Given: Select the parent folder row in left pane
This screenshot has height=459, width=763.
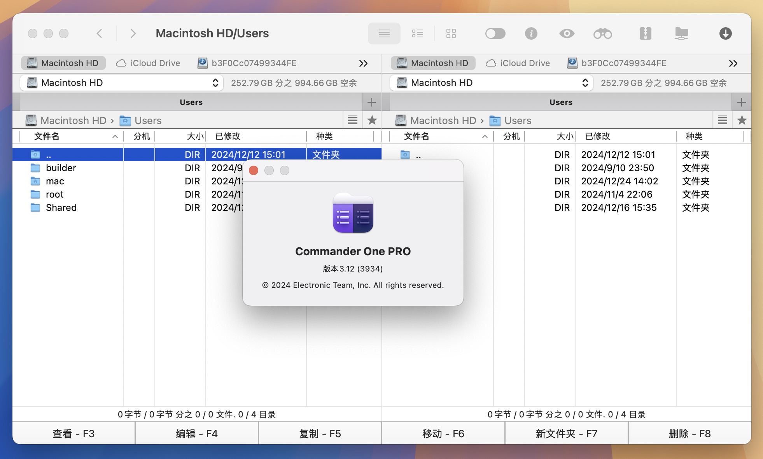Looking at the screenshot, I should tap(197, 154).
